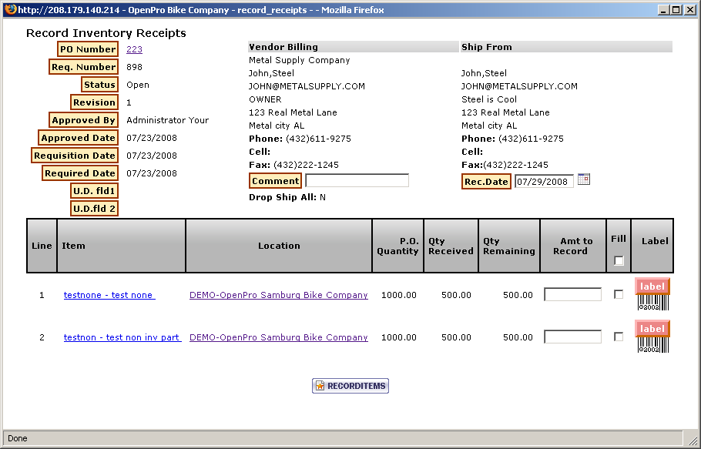Screen dimensions: 701x449
Task: Click the Rec.Date input field
Action: click(x=543, y=182)
